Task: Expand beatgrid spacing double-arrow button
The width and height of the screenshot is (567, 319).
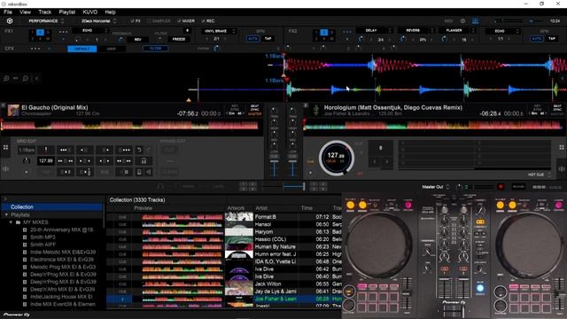Action: tap(124, 161)
